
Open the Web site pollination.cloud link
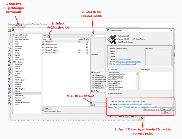pyautogui.click(x=126, y=64)
